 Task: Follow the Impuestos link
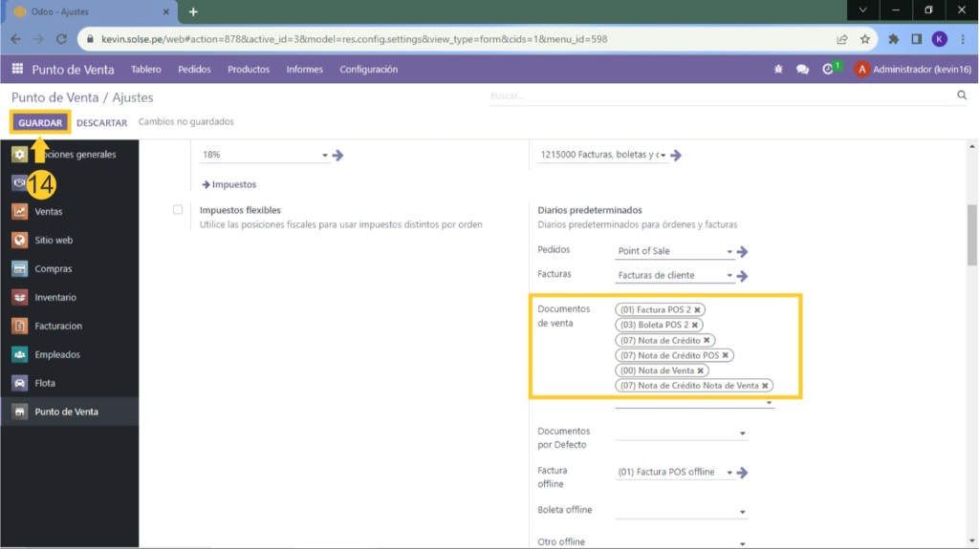[x=228, y=184]
